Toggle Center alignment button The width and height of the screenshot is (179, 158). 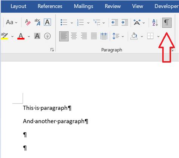[x=74, y=36]
